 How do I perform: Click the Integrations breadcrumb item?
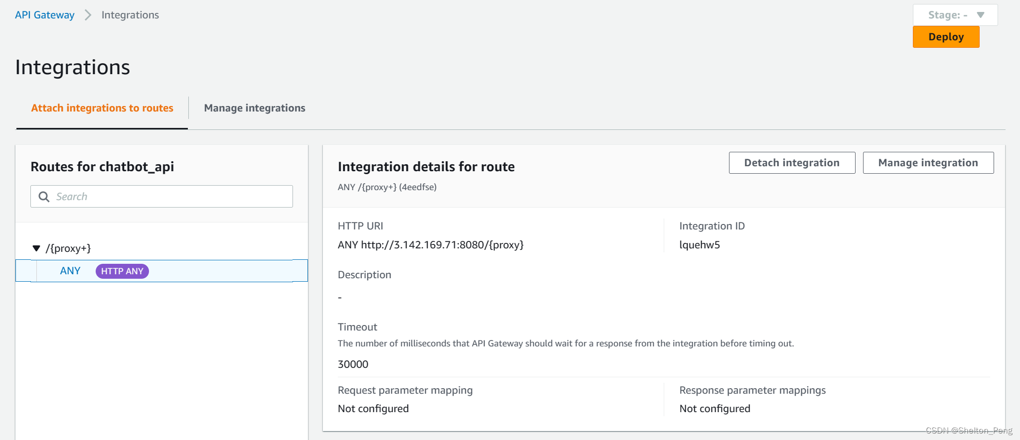point(130,15)
